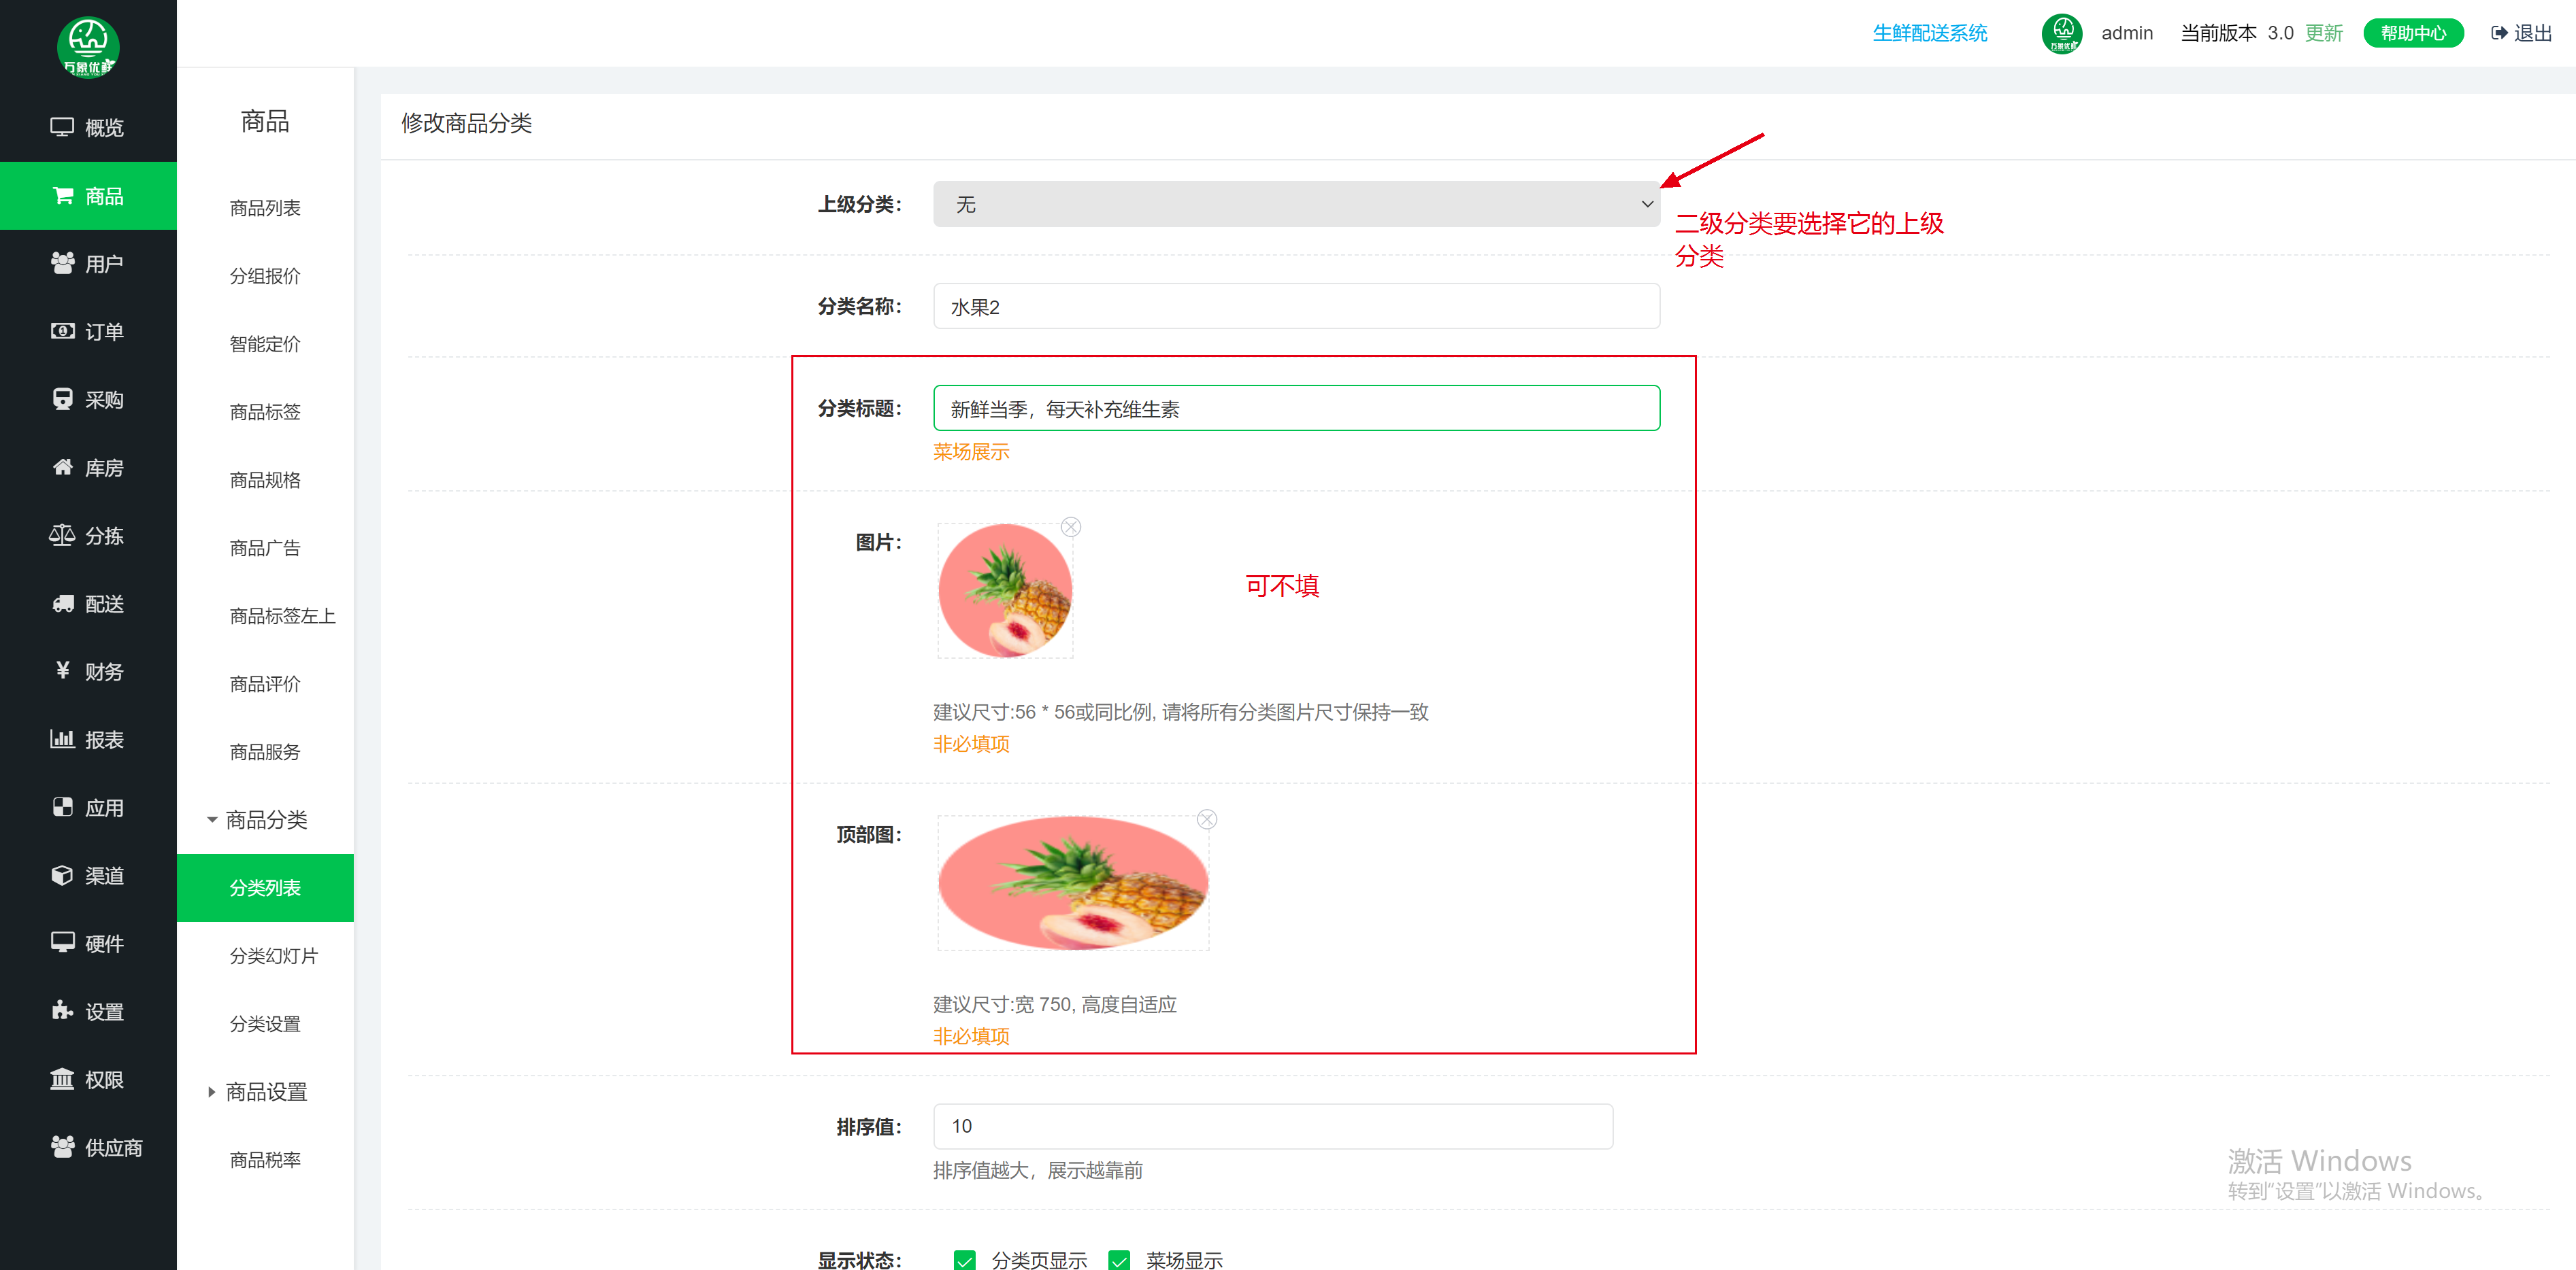Select the 配送 delivery icon in sidebar
The height and width of the screenshot is (1270, 2576).
click(88, 604)
